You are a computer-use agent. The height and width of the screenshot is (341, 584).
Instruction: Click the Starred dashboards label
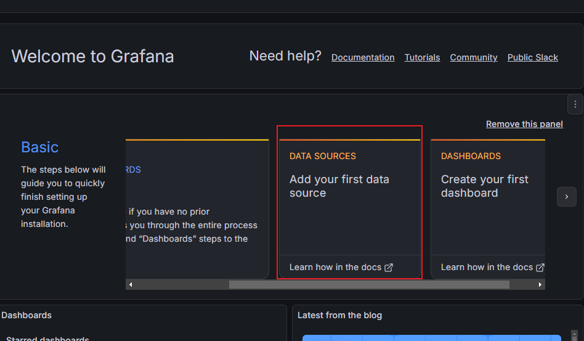[x=47, y=339]
